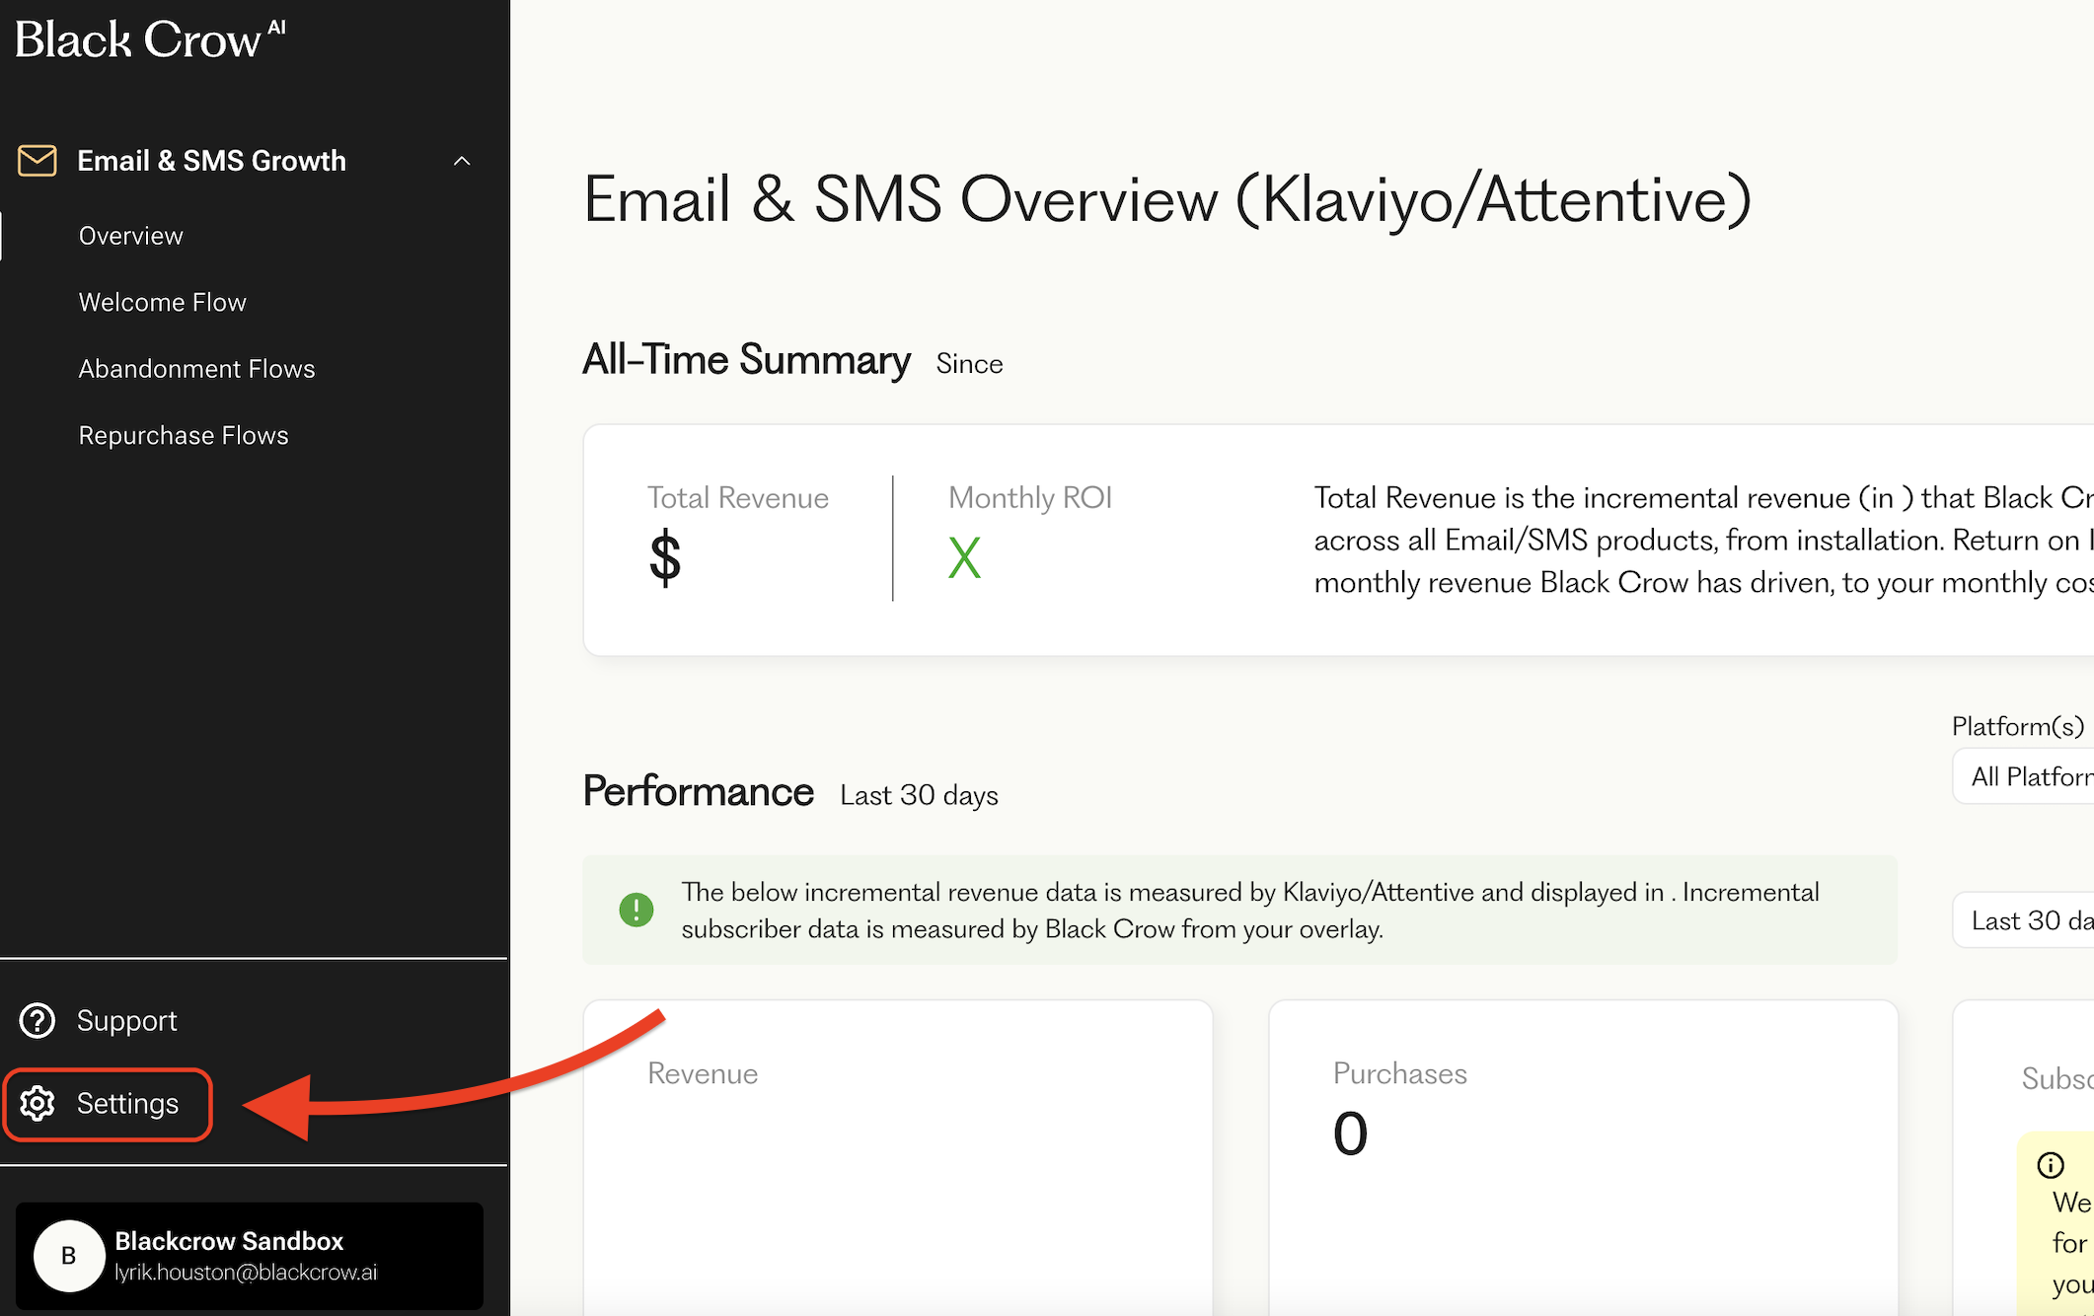Image resolution: width=2094 pixels, height=1316 pixels.
Task: Select Welcome Flow in the sidebar
Action: tap(163, 302)
